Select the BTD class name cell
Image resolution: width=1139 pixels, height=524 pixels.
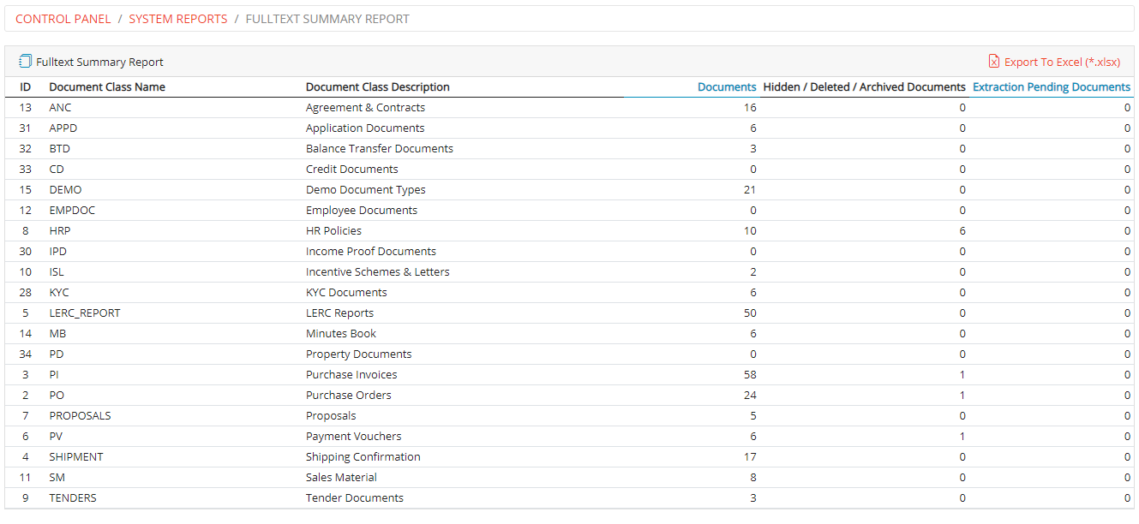pyautogui.click(x=60, y=149)
